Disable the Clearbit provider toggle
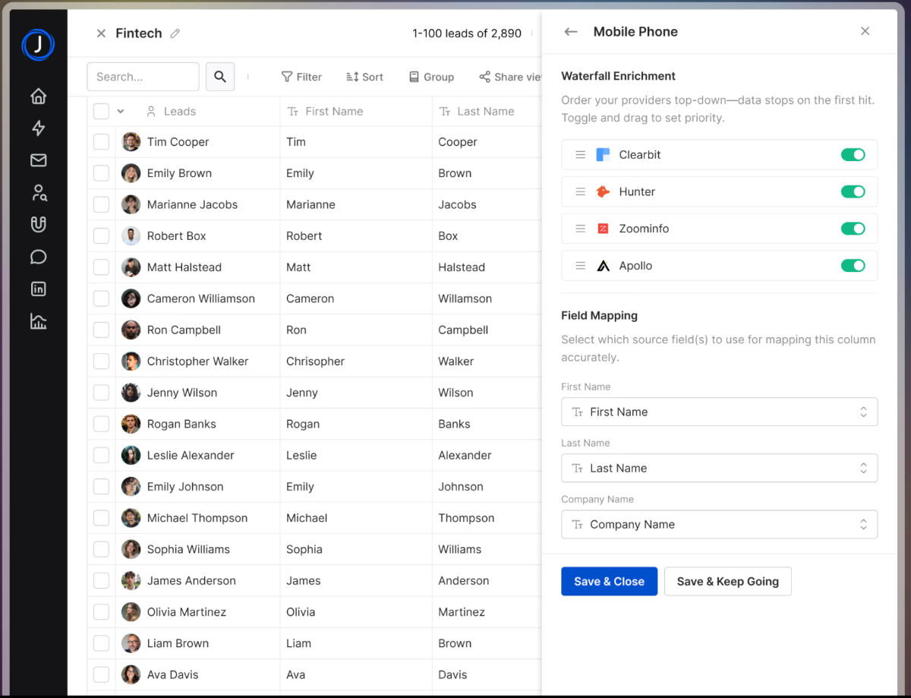Screen dimensions: 911x698 tap(853, 155)
